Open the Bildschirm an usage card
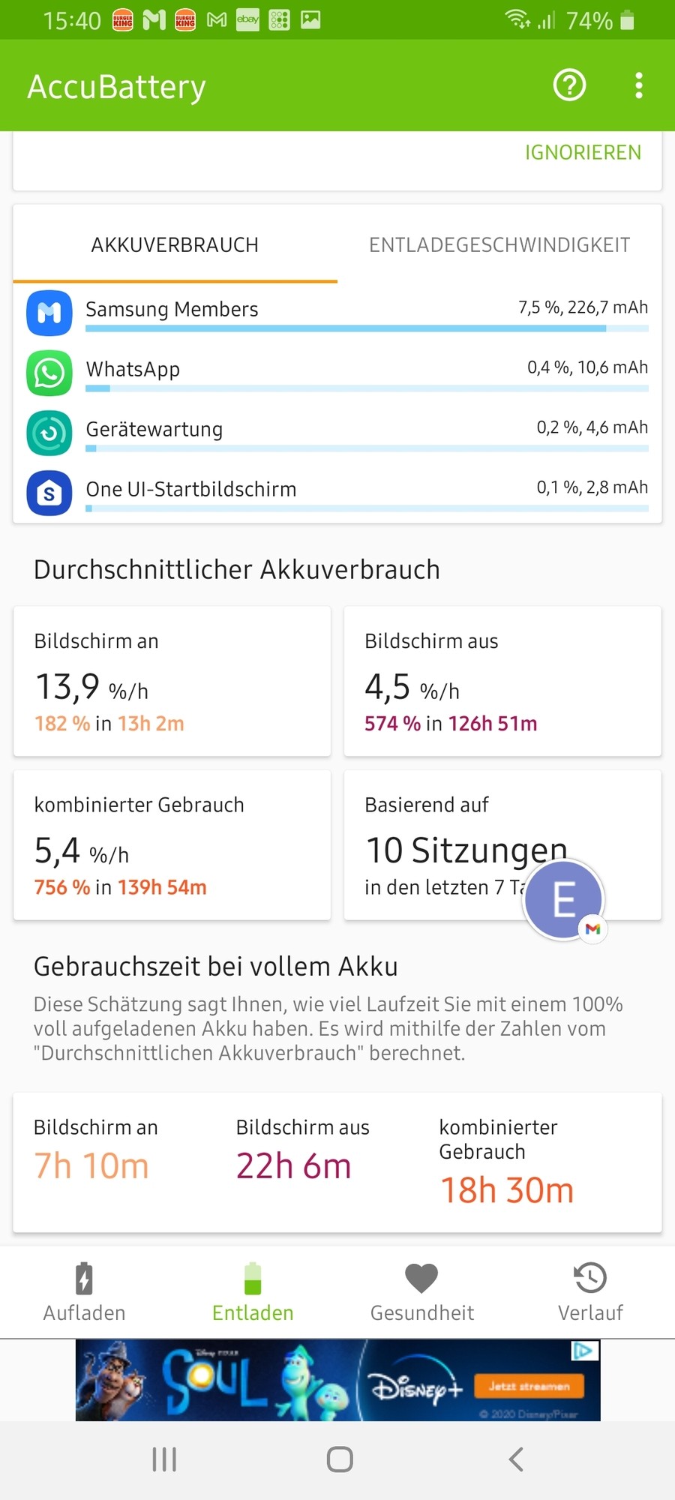675x1500 pixels. pyautogui.click(x=172, y=681)
